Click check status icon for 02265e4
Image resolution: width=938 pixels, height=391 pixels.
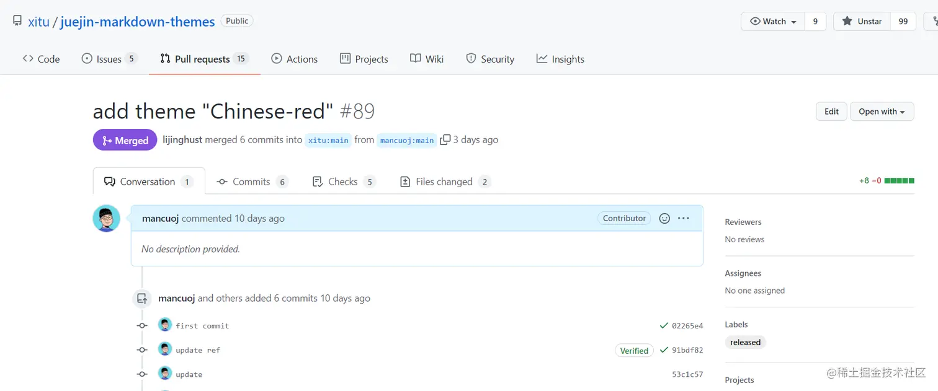pyautogui.click(x=664, y=325)
